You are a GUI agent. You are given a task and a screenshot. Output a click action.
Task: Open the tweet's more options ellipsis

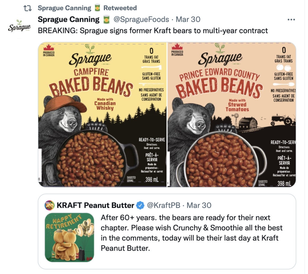pos(291,20)
